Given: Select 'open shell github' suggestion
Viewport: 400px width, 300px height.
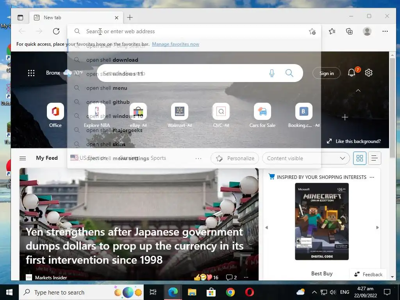Looking at the screenshot, I should tap(194, 102).
